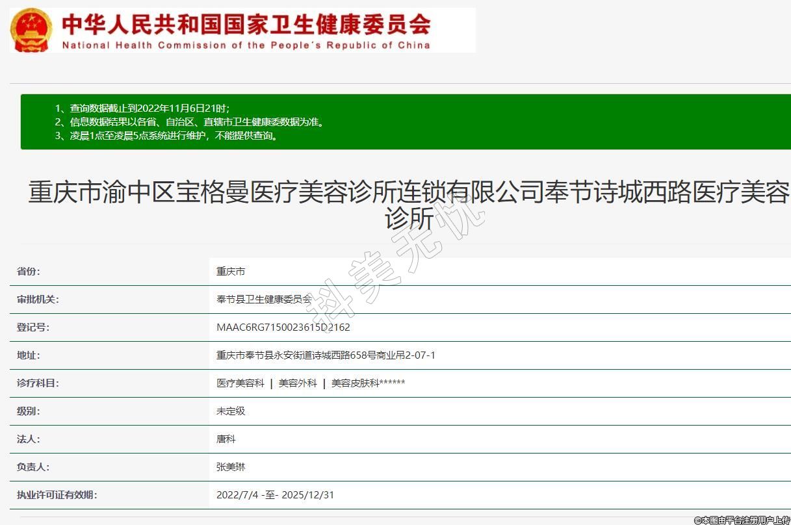The height and width of the screenshot is (525, 791).
Task: Click the registration number MAAC6RG7150023615D2162
Action: [x=283, y=327]
